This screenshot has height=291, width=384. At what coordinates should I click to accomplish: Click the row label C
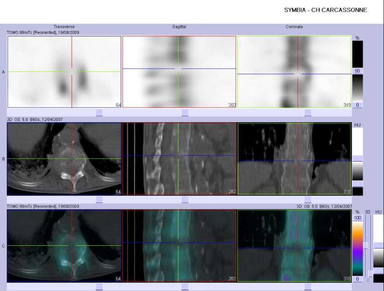(3, 246)
